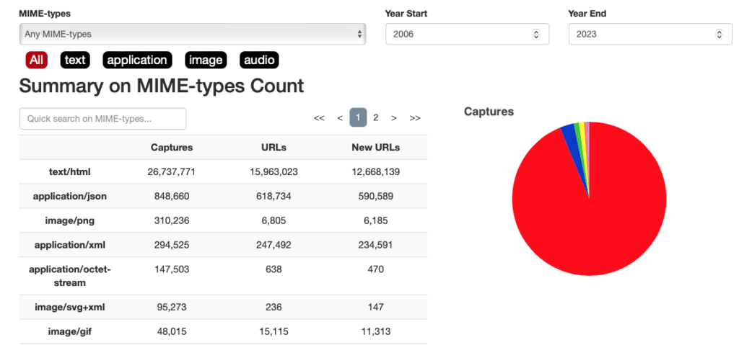This screenshot has width=739, height=345.
Task: Click the Year Start stepper arrows
Action: click(x=535, y=34)
